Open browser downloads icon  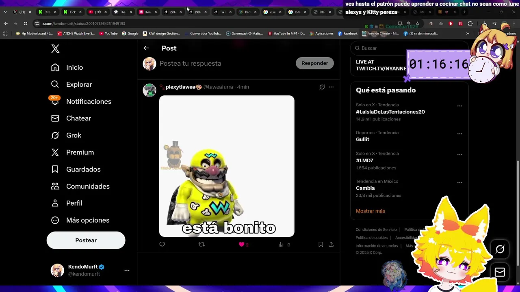click(x=485, y=24)
